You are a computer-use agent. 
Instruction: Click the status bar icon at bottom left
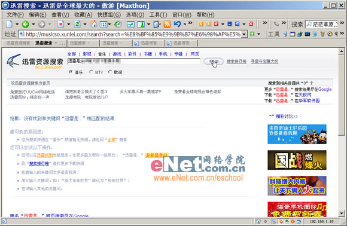click(x=4, y=221)
